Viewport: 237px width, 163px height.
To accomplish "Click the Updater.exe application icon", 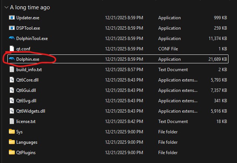I will pos(11,18).
